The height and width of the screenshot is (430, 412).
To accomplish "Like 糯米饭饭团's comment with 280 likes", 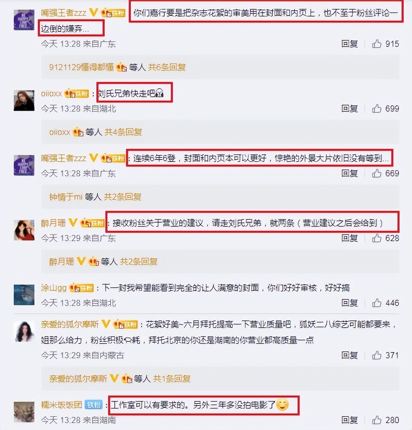I will tap(377, 420).
